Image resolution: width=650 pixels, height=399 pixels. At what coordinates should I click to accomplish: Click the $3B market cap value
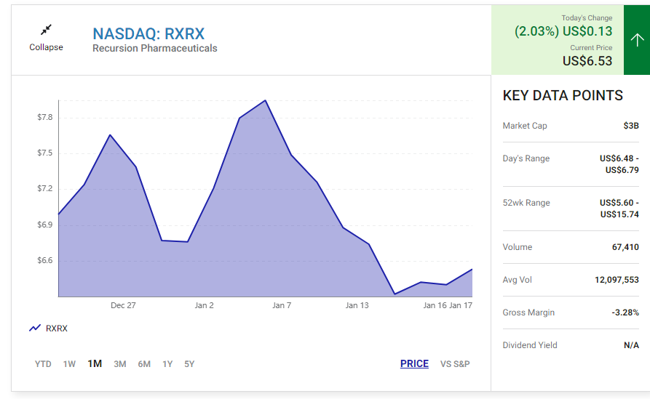631,126
